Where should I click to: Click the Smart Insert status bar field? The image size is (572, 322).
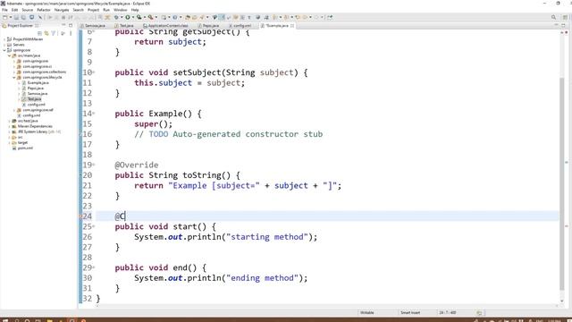click(410, 312)
